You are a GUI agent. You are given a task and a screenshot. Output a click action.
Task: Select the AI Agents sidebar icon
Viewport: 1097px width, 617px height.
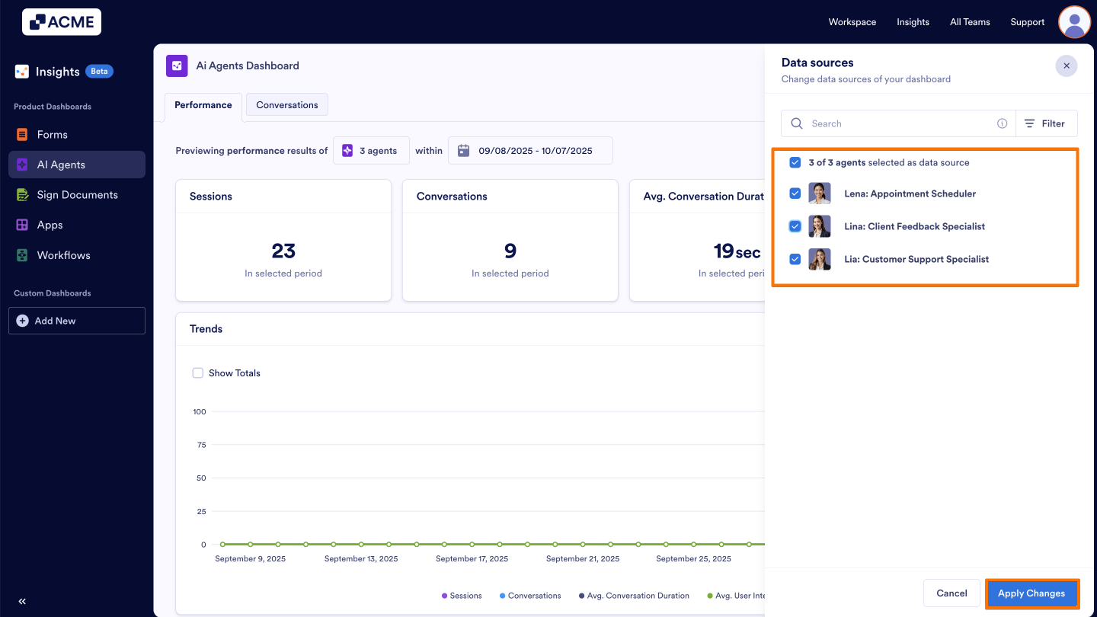tap(21, 164)
